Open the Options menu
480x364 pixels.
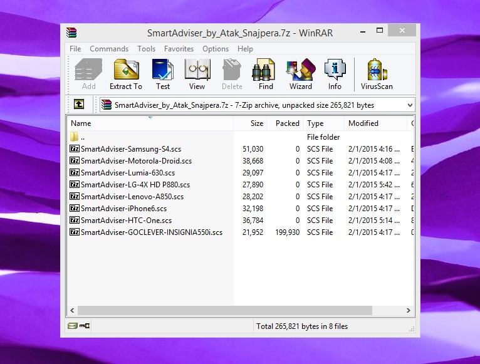click(x=216, y=49)
